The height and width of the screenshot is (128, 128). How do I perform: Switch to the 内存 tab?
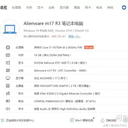[x=29, y=8]
